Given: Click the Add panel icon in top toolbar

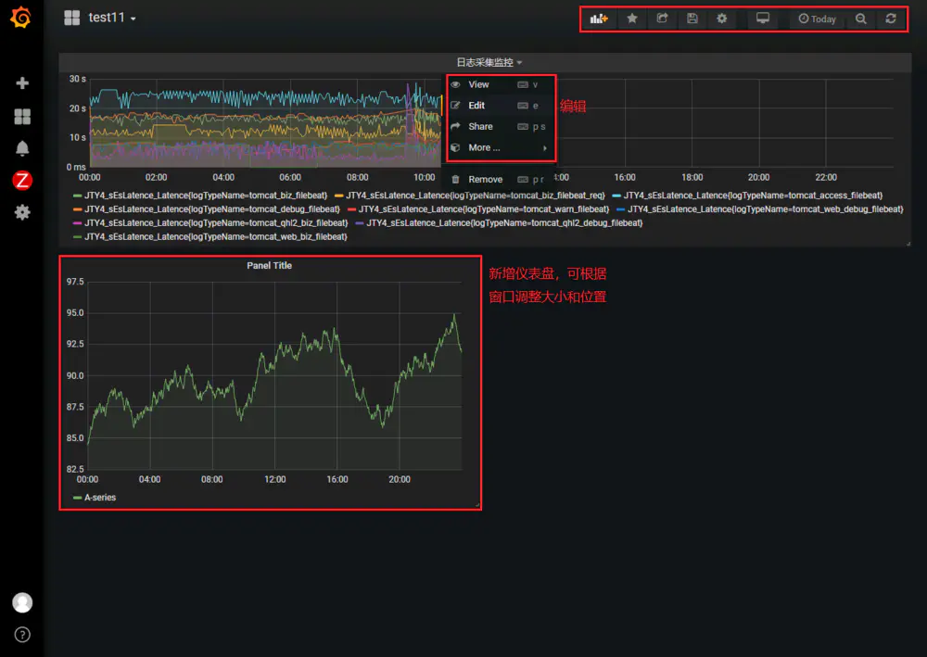Looking at the screenshot, I should point(599,19).
